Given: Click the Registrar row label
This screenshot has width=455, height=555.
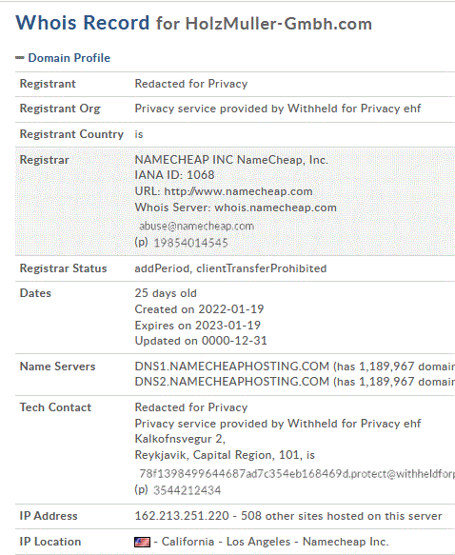Looking at the screenshot, I should click(x=44, y=160).
